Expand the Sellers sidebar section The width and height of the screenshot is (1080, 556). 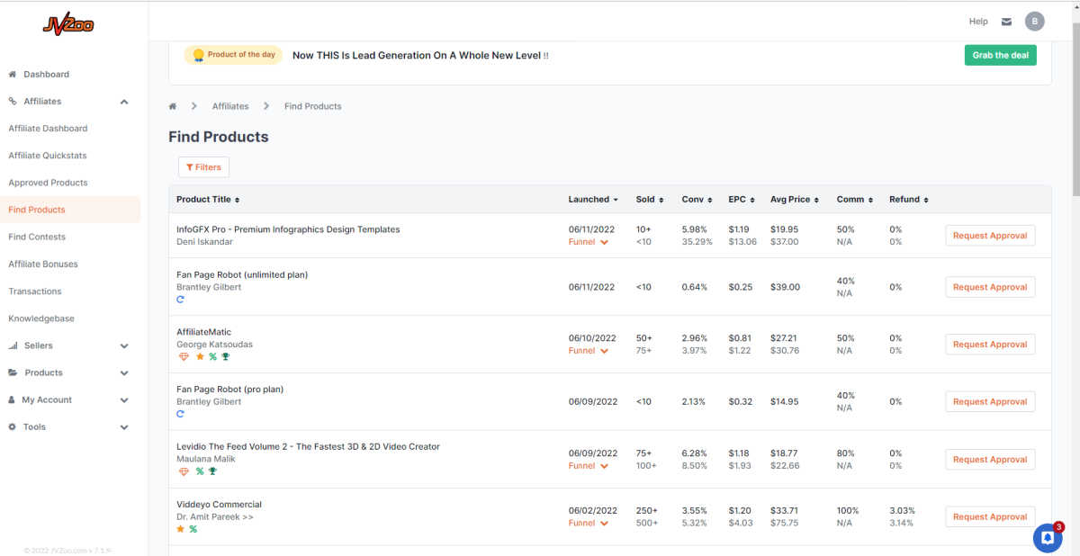(x=124, y=345)
